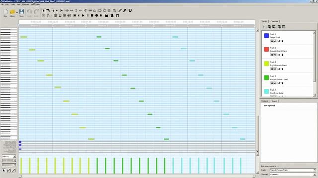Mute the Bright Acoustic Piano track

coord(275,69)
